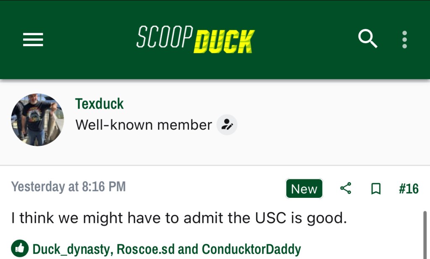Open the hamburger navigation menu
The image size is (430, 259).
point(33,40)
